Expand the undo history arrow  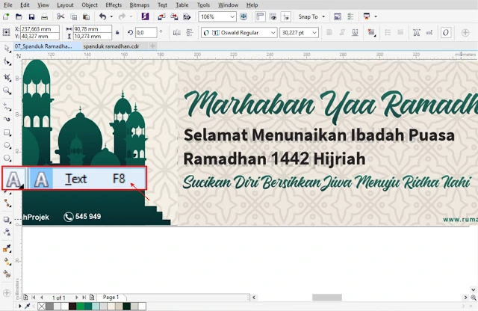[x=111, y=16]
